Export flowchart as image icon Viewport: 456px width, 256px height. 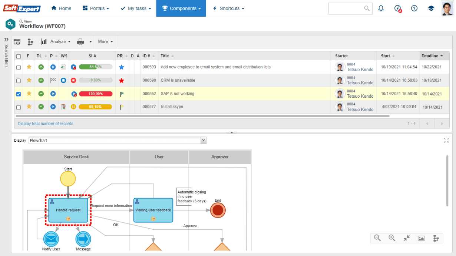(x=421, y=238)
